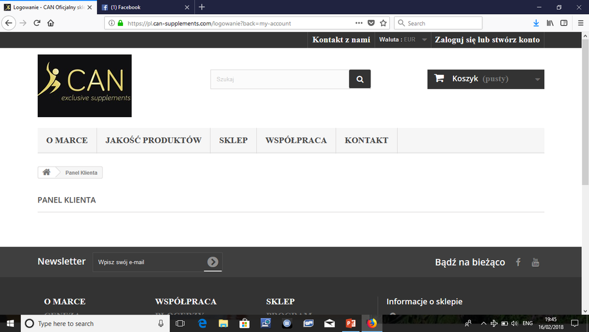Viewport: 589px width, 332px height.
Task: Open File Explorer from taskbar
Action: coord(223,323)
